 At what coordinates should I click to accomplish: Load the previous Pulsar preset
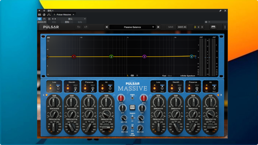(x=107, y=27)
